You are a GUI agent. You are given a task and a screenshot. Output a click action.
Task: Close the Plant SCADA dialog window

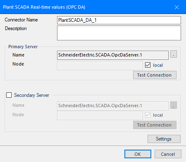click(176, 7)
